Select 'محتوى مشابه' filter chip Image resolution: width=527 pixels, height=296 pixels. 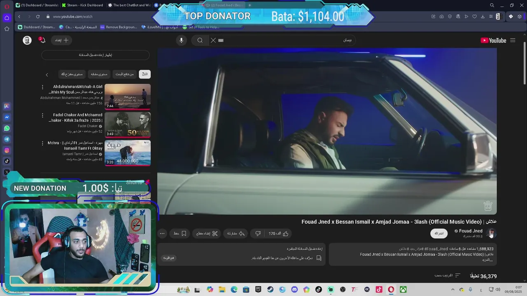99,74
